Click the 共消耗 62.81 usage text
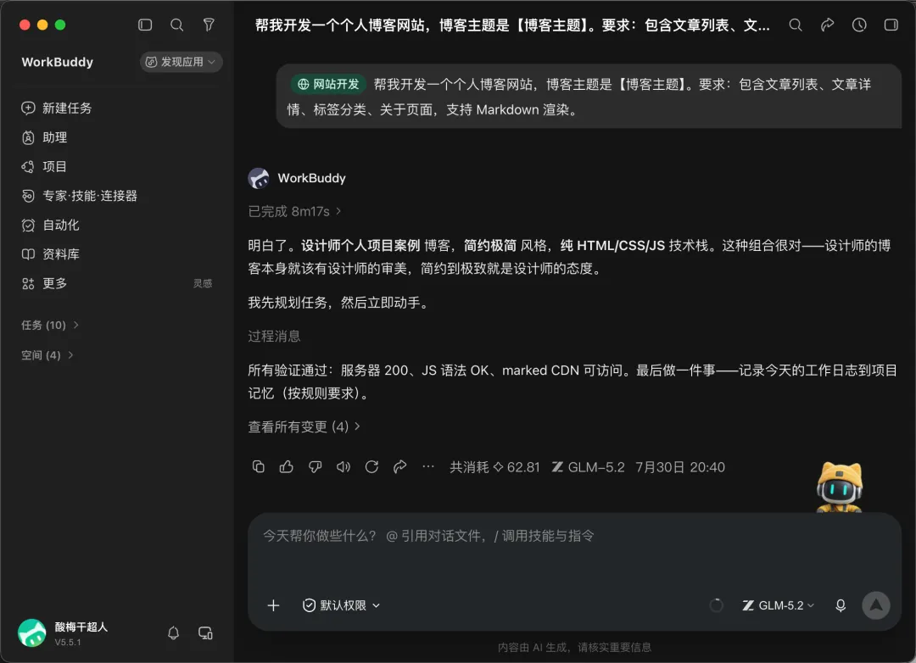The image size is (916, 663). coord(494,467)
